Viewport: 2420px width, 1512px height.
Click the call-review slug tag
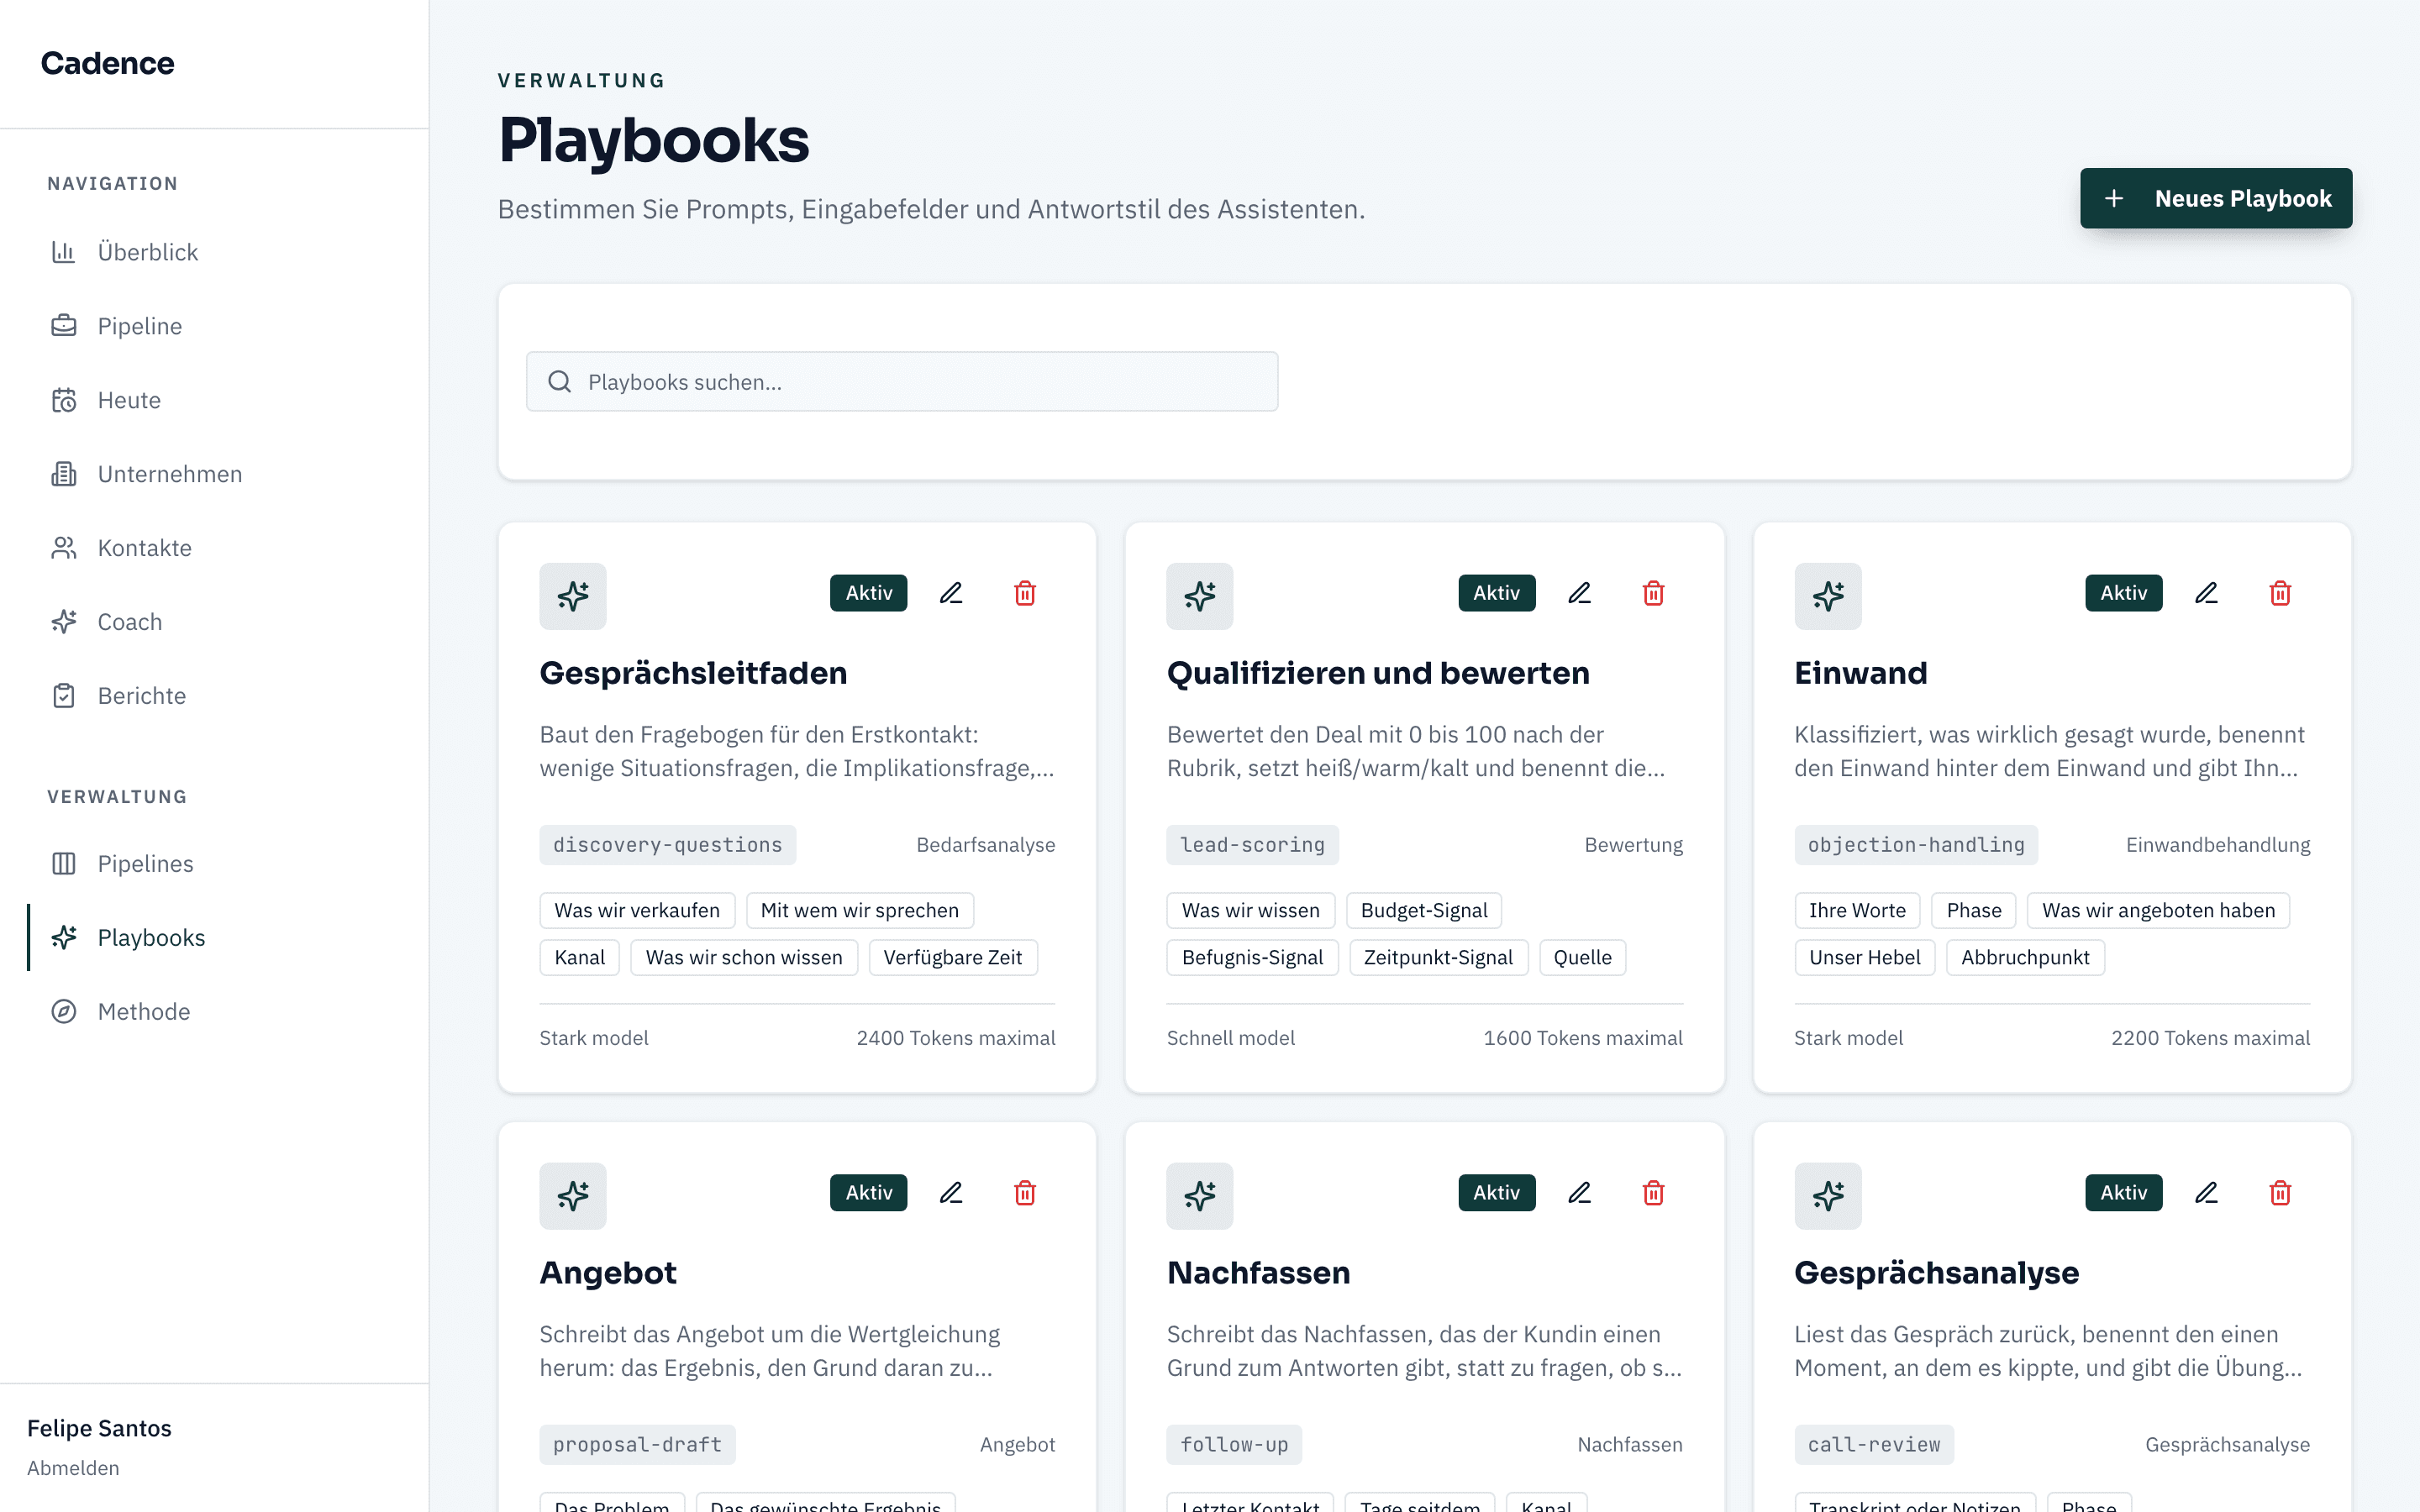[1874, 1445]
